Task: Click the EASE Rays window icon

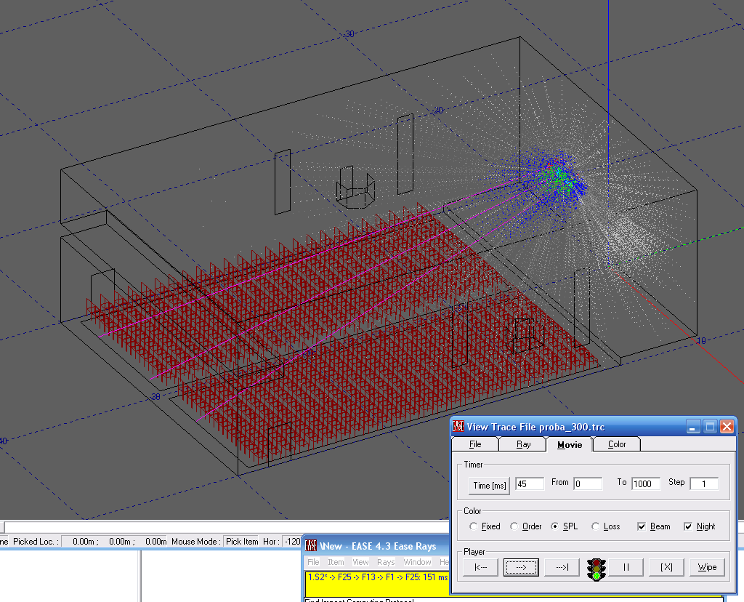Action: [310, 545]
